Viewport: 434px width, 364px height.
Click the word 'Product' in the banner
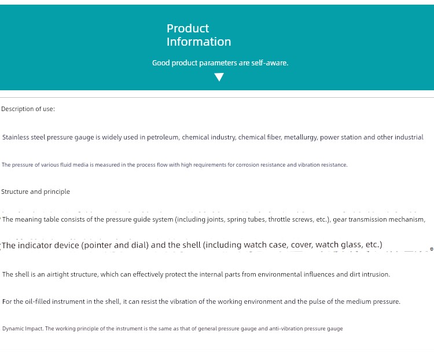187,28
